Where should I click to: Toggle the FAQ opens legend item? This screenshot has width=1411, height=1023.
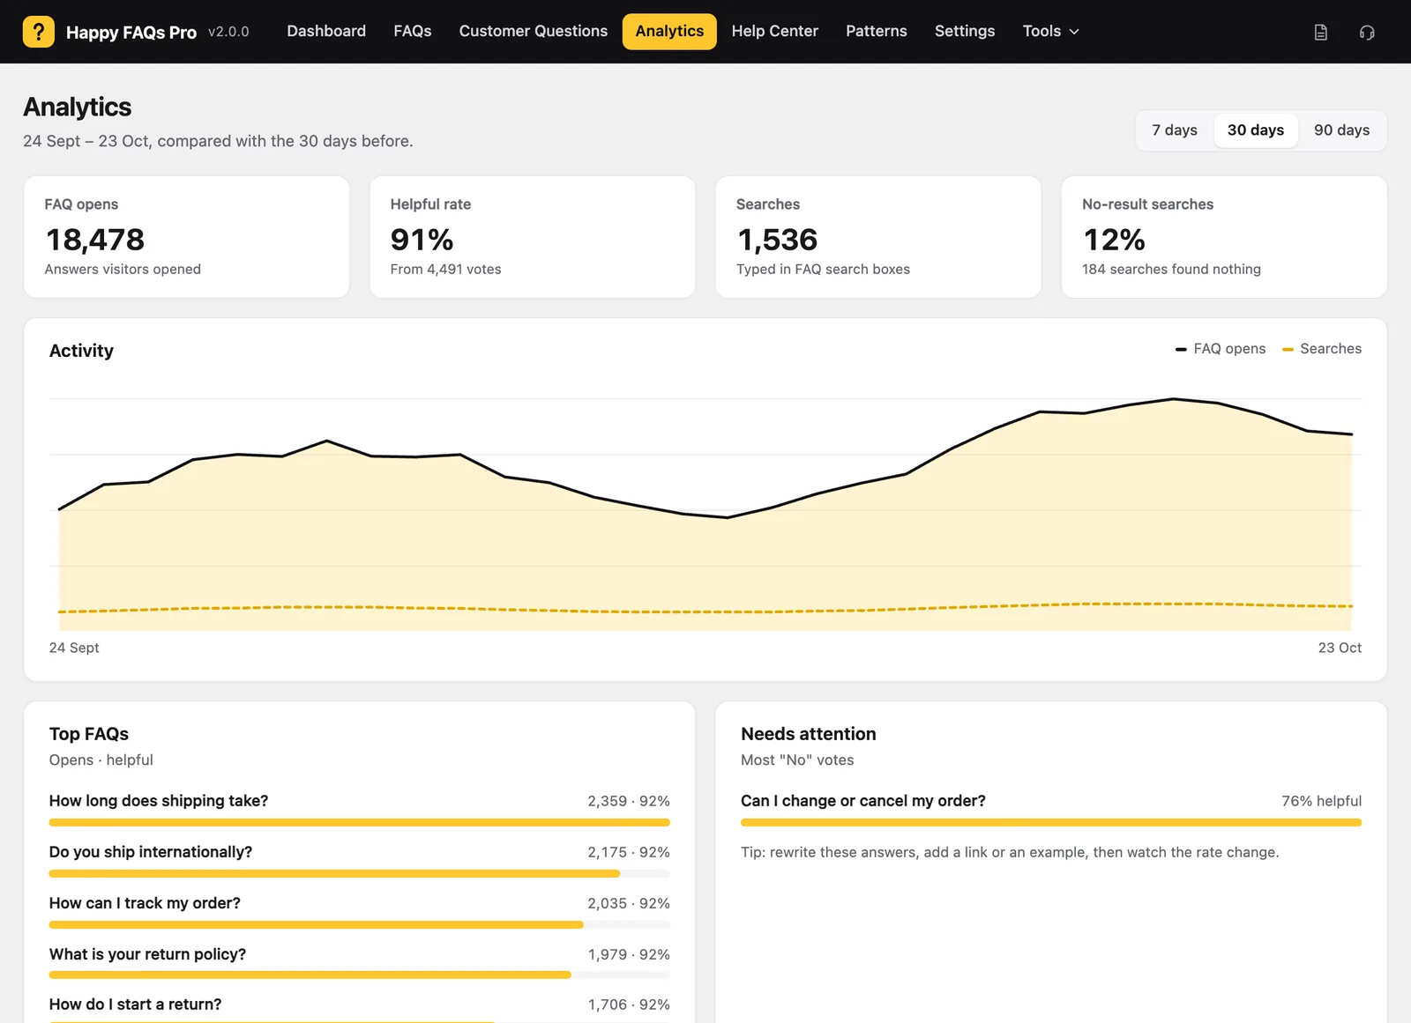pyautogui.click(x=1221, y=349)
